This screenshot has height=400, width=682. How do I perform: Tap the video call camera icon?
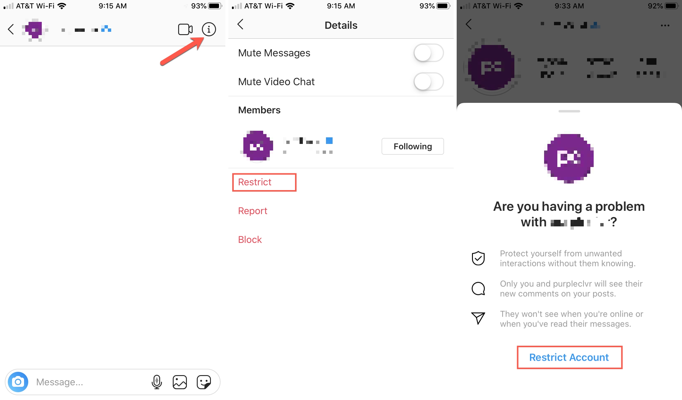185,29
